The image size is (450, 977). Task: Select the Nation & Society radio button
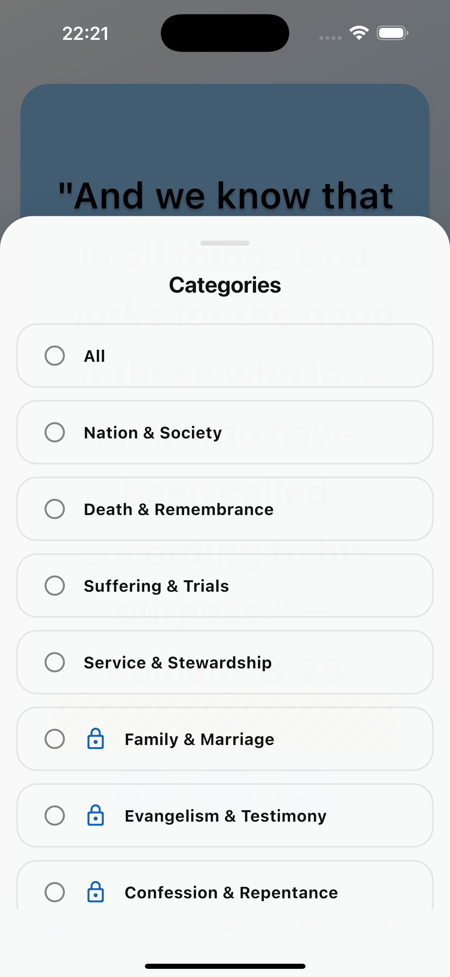(55, 432)
